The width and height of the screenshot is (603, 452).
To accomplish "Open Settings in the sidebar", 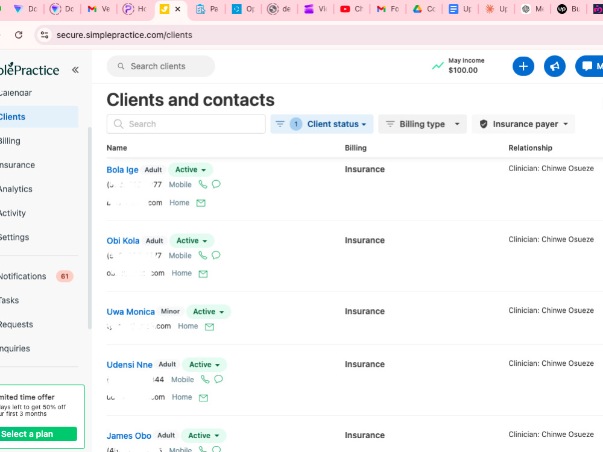I will click(x=14, y=237).
